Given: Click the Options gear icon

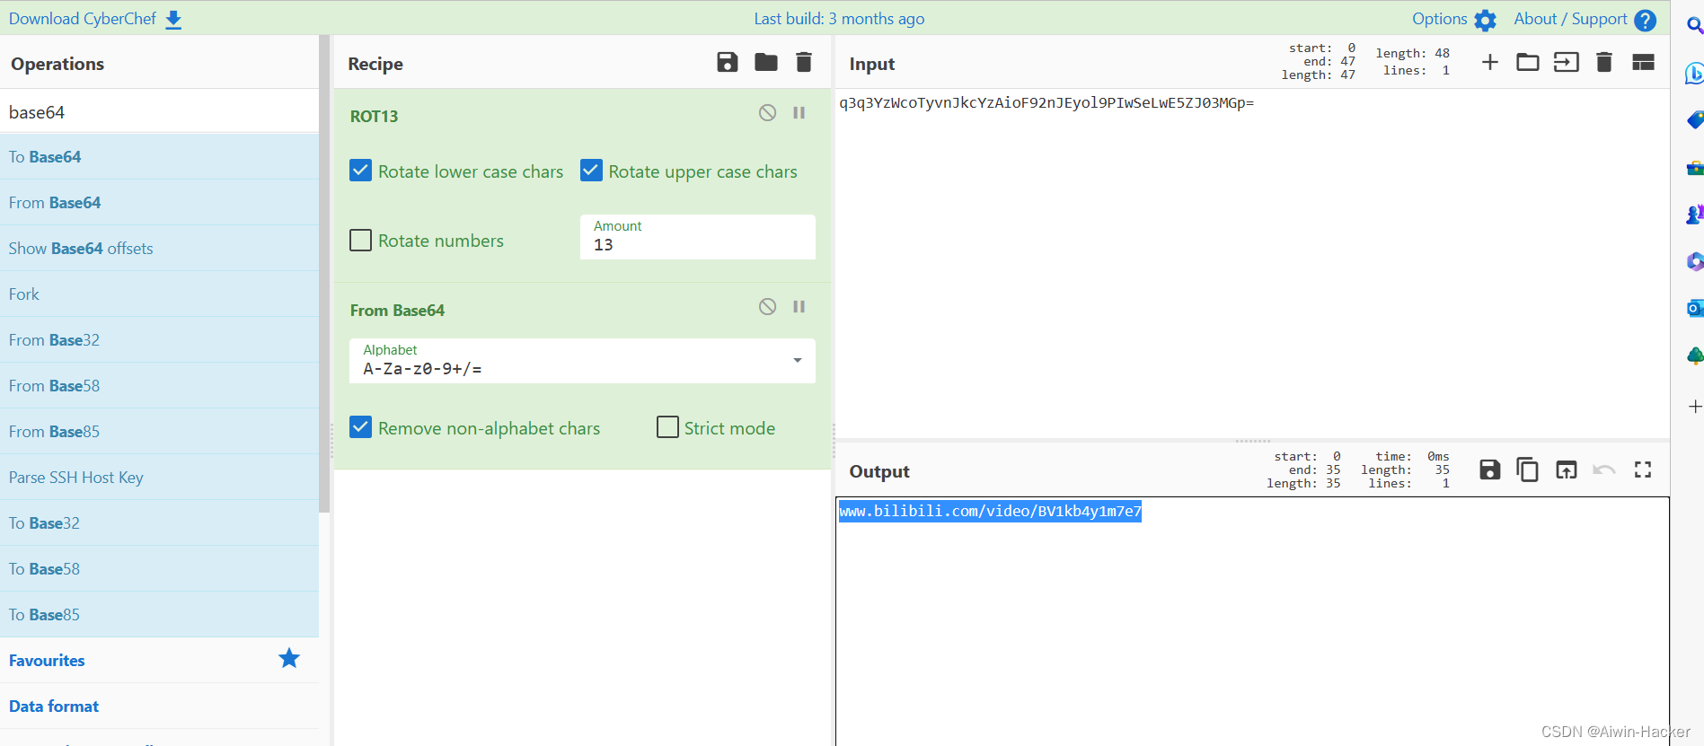Looking at the screenshot, I should 1486,20.
